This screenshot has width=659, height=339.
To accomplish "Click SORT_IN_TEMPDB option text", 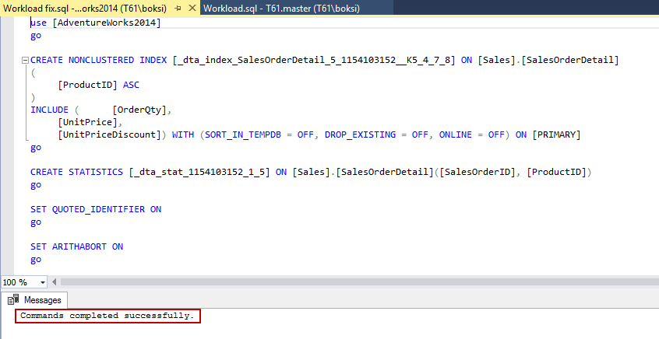I will click(243, 135).
